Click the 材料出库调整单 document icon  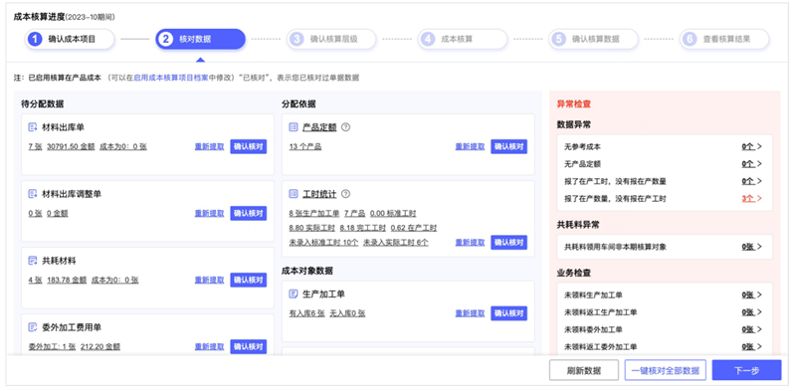click(x=33, y=194)
